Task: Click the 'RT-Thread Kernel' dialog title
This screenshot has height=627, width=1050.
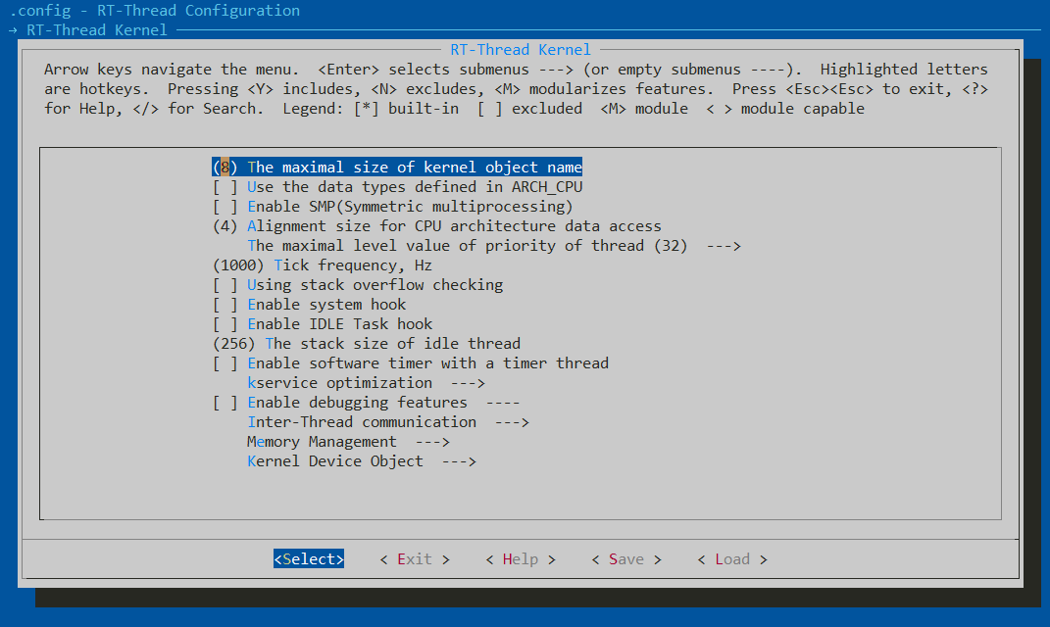Action: pyautogui.click(x=521, y=50)
